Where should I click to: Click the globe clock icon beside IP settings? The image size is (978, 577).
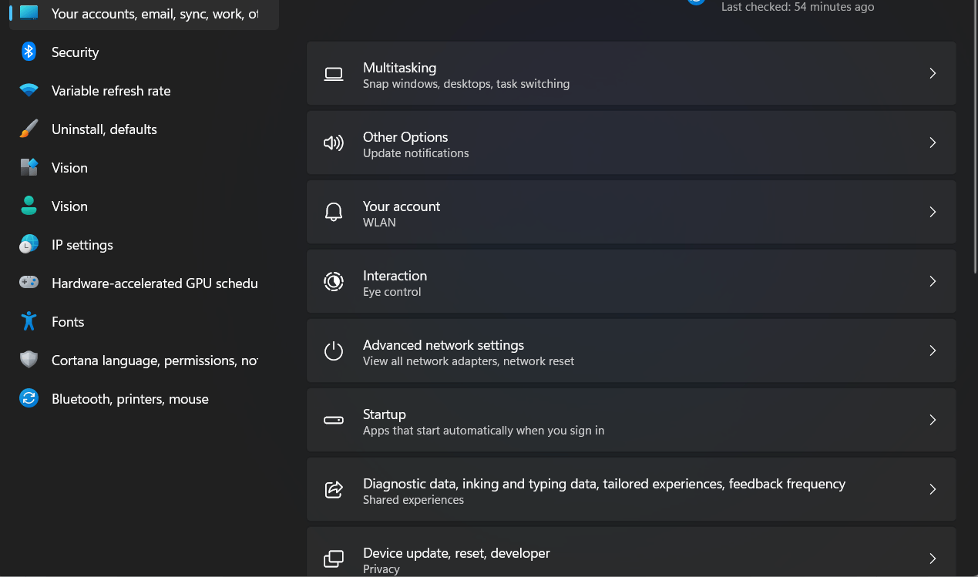[29, 244]
